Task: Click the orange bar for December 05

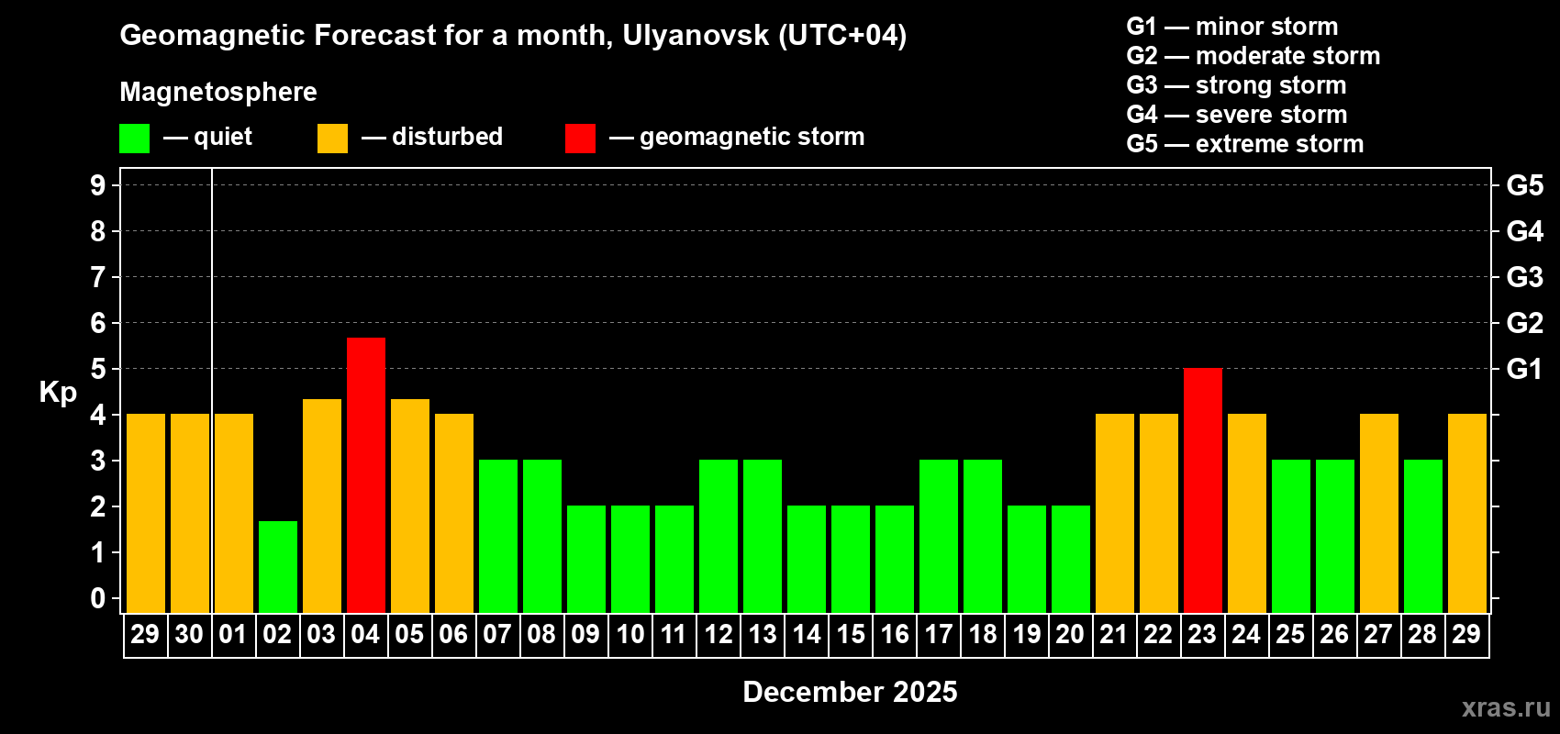Action: (x=410, y=506)
